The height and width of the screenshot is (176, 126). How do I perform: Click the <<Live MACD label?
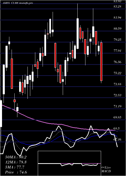tap(106, 169)
